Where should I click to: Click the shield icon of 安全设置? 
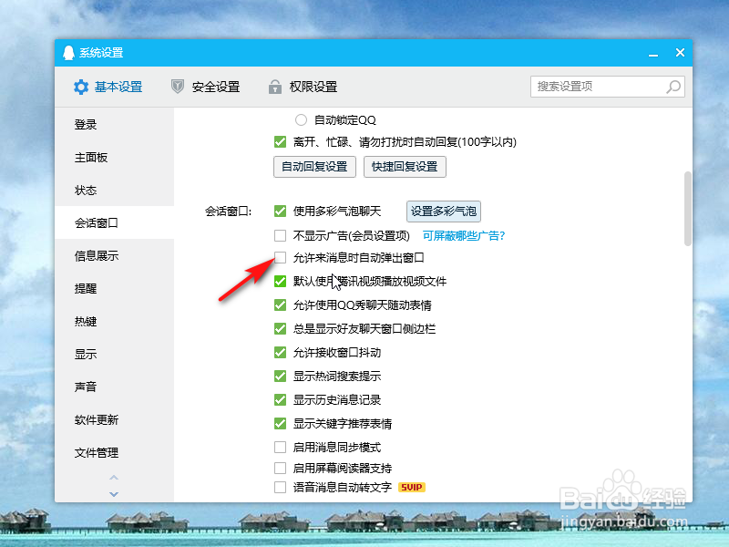tap(177, 86)
